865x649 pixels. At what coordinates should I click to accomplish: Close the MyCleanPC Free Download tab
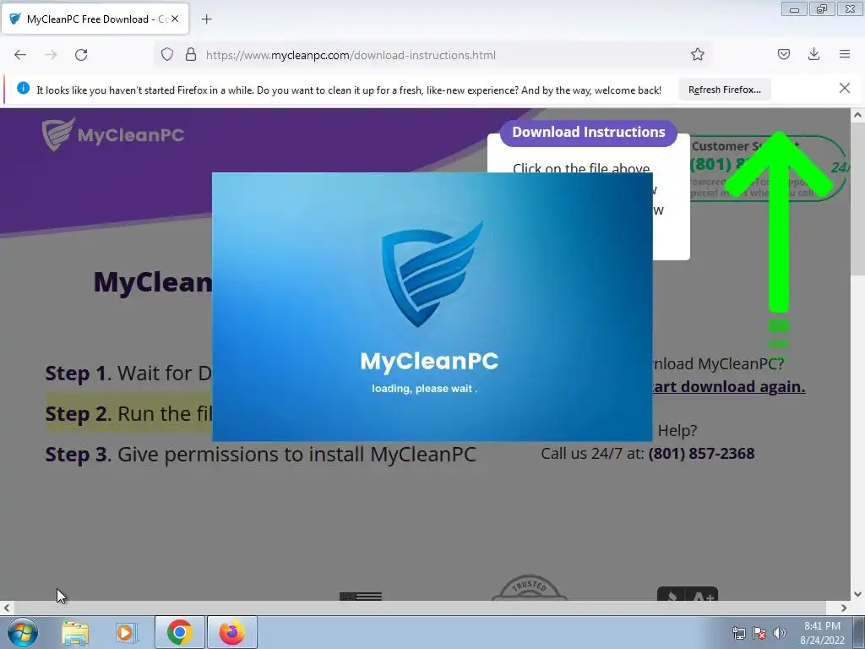coord(175,19)
